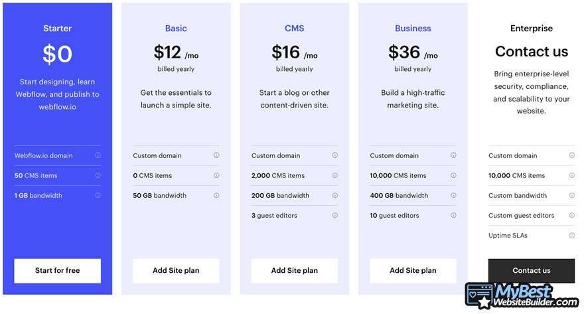Viewport: 584px width, 314px height.
Task: Click the Start for free button
Action: (57, 271)
